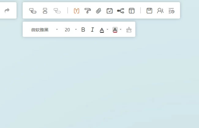Screen dimensions: 199x128
Task: Clear formatting with the eraser brush
Action: tap(129, 30)
